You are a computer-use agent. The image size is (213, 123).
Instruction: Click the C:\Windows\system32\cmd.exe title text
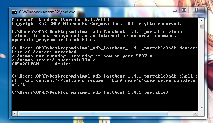pos(47,12)
